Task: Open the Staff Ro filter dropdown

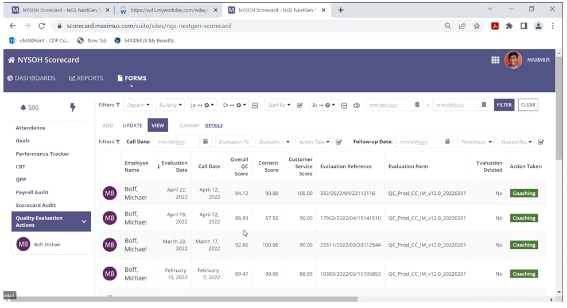Action: [x=278, y=105]
